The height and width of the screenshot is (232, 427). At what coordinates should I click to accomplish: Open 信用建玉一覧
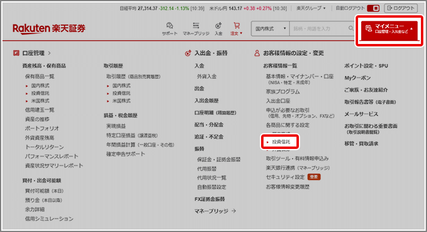click(40, 110)
